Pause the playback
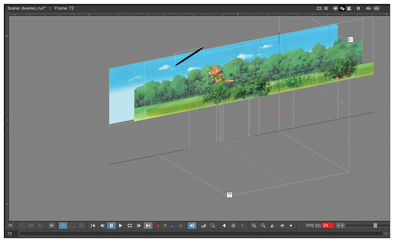Screen dimensions: 394x242 click(112, 226)
